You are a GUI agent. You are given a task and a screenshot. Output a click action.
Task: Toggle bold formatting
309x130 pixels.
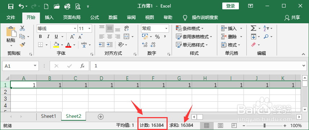40,37
